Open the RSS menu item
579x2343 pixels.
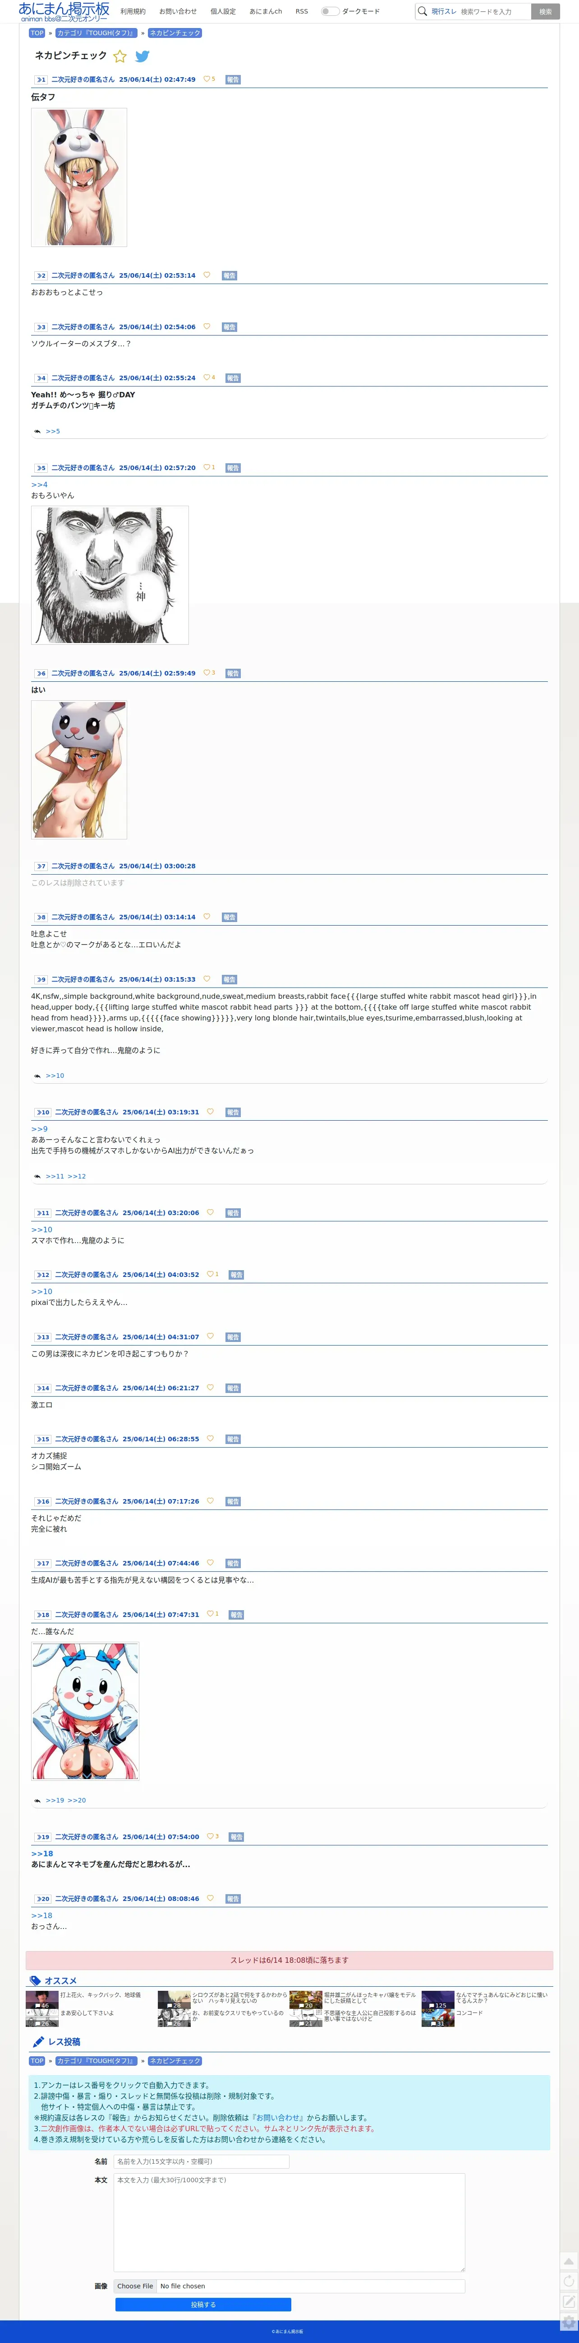(302, 12)
